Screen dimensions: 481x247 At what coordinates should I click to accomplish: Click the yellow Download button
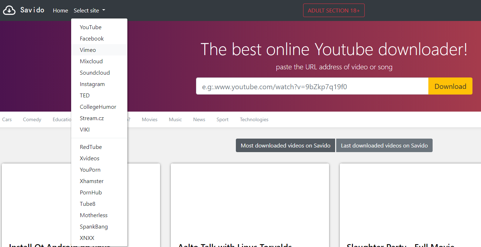(x=450, y=86)
